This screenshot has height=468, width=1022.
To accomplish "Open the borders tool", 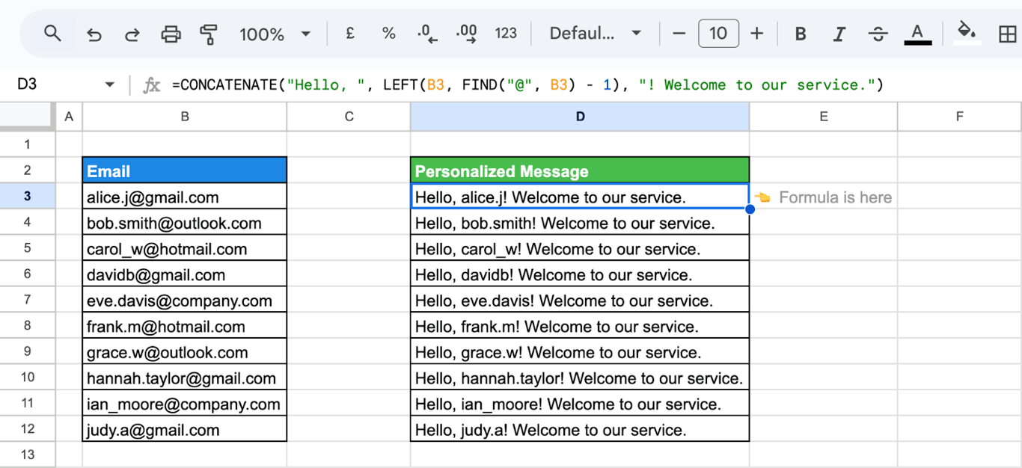I will pyautogui.click(x=1007, y=34).
